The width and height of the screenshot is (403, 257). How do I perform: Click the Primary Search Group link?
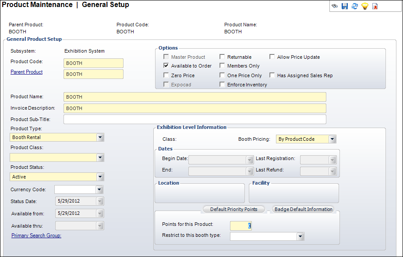[x=36, y=236]
